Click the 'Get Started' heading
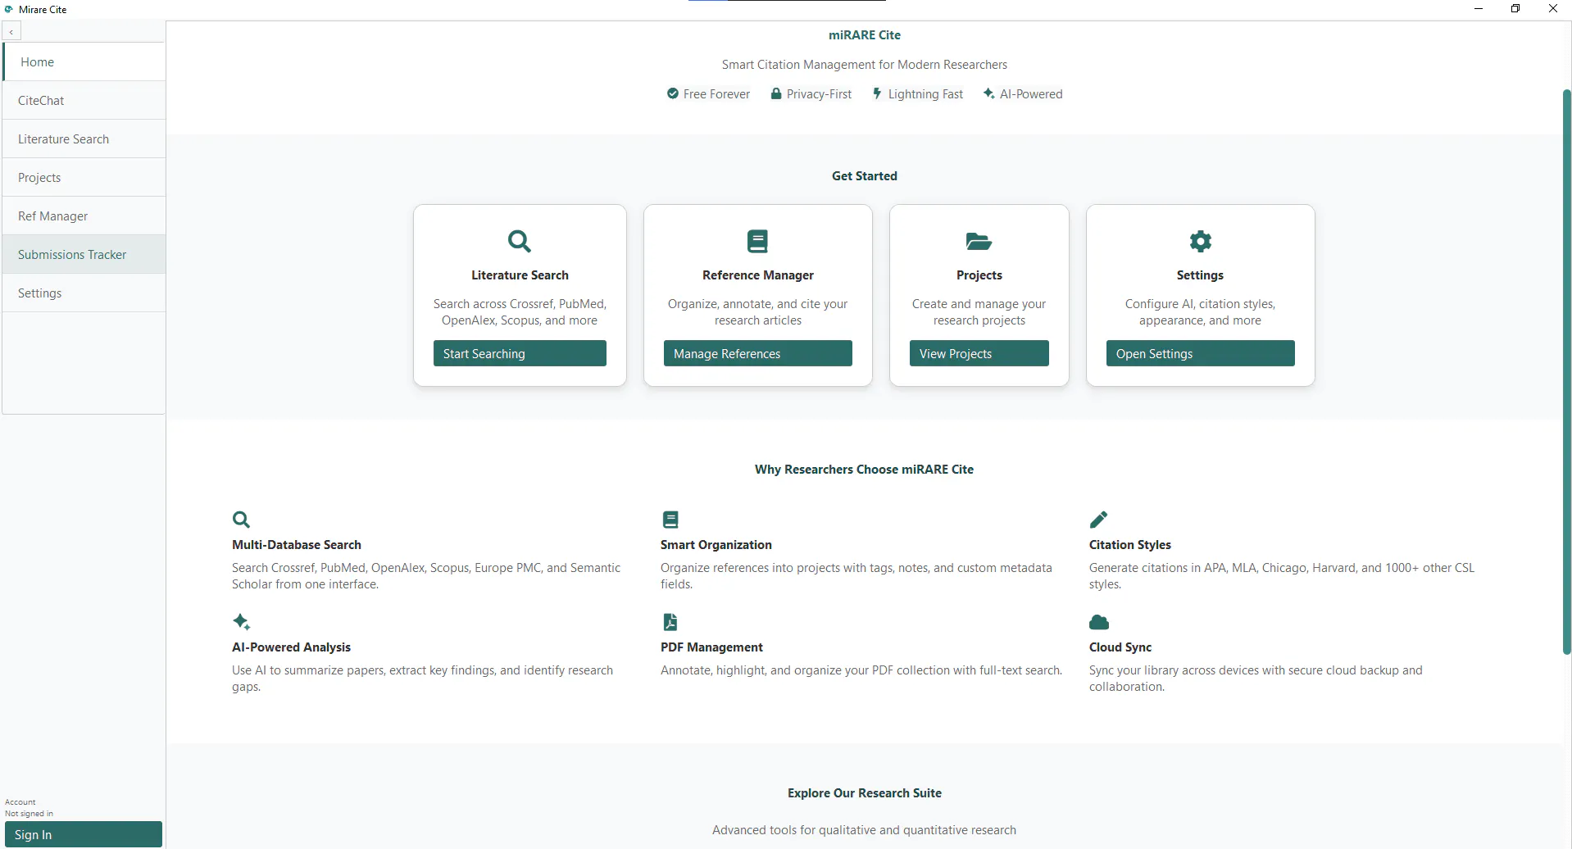The image size is (1572, 849). 865,175
